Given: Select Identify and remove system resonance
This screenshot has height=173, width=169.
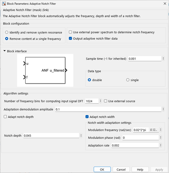Looking at the screenshot, I should (x=7, y=32).
